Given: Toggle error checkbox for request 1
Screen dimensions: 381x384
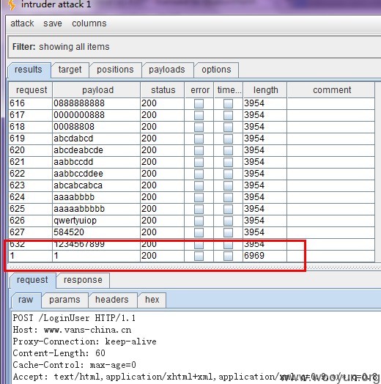Looking at the screenshot, I should coord(199,256).
